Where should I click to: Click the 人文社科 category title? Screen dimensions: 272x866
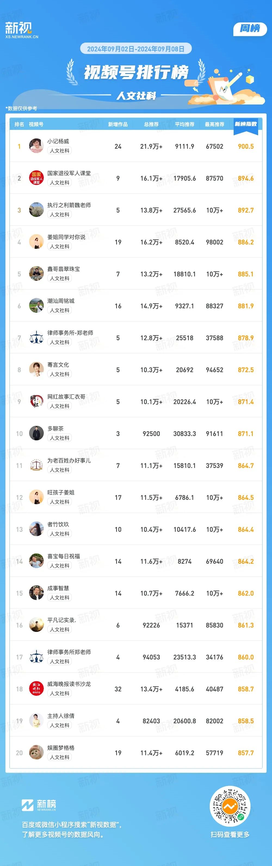tap(136, 96)
